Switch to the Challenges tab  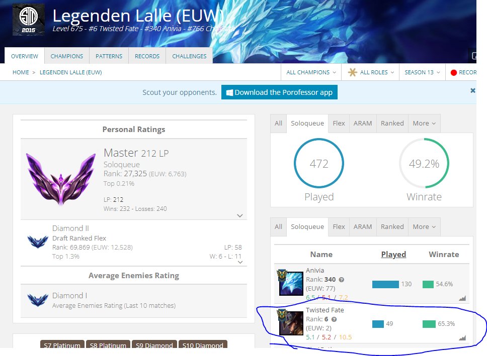(189, 56)
